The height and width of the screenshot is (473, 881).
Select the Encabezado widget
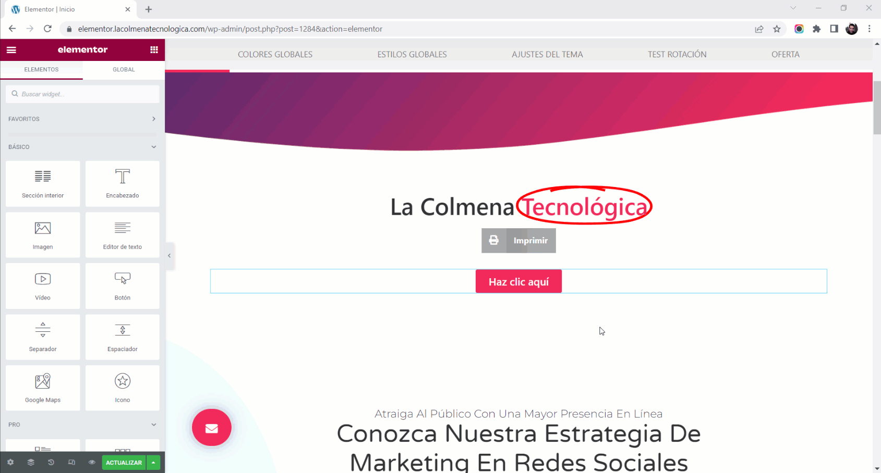click(123, 184)
